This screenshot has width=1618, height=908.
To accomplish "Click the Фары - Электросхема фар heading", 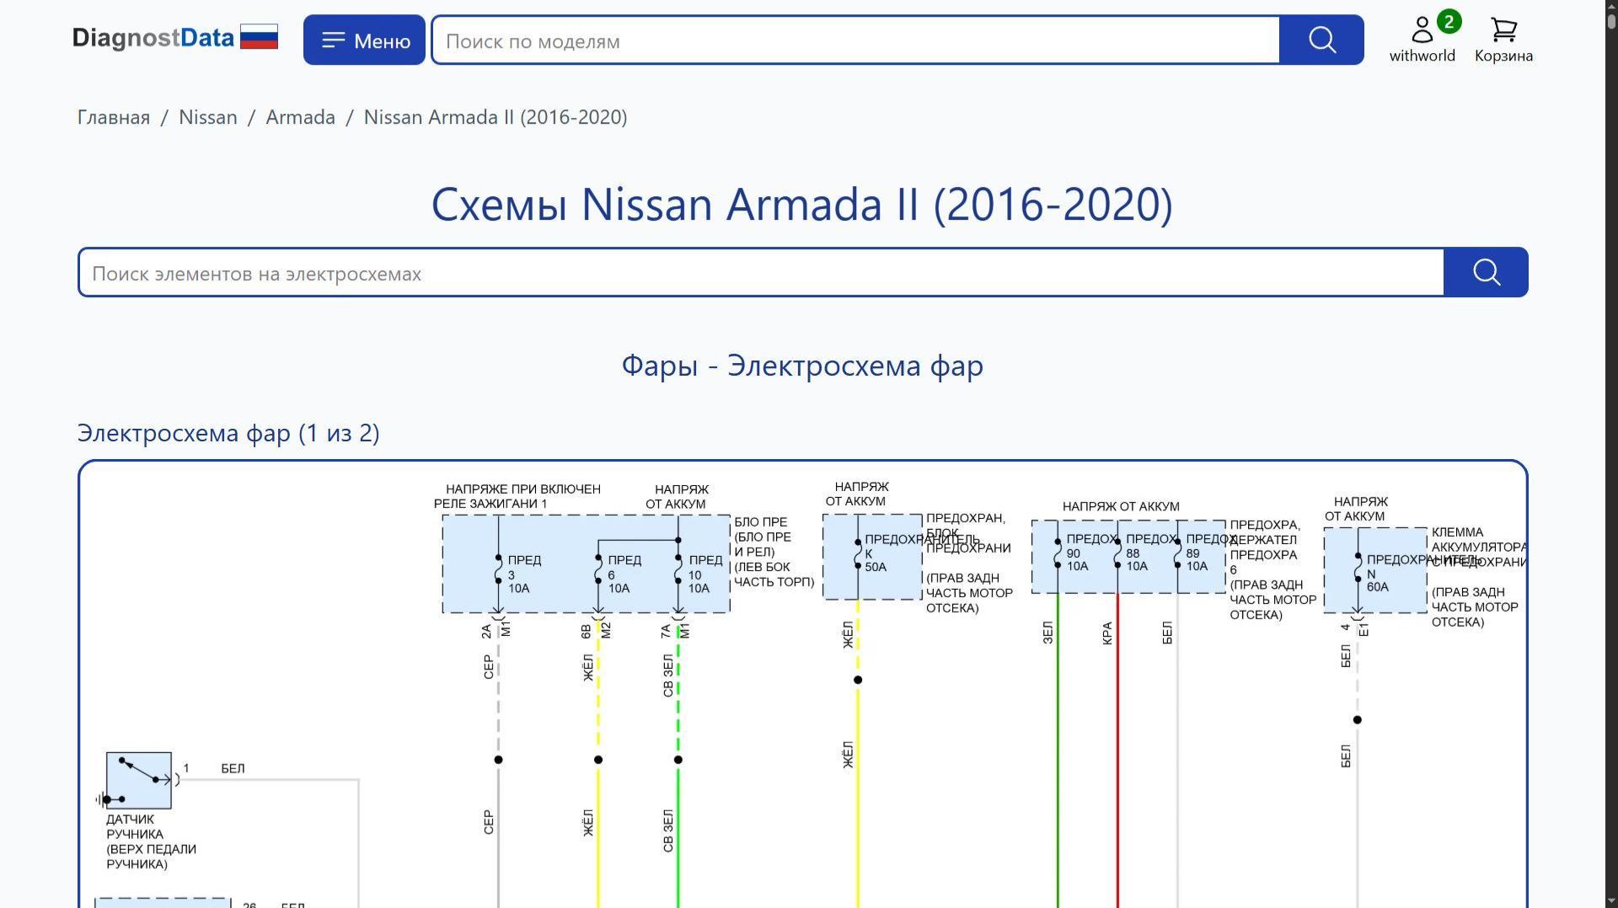I will (x=802, y=366).
